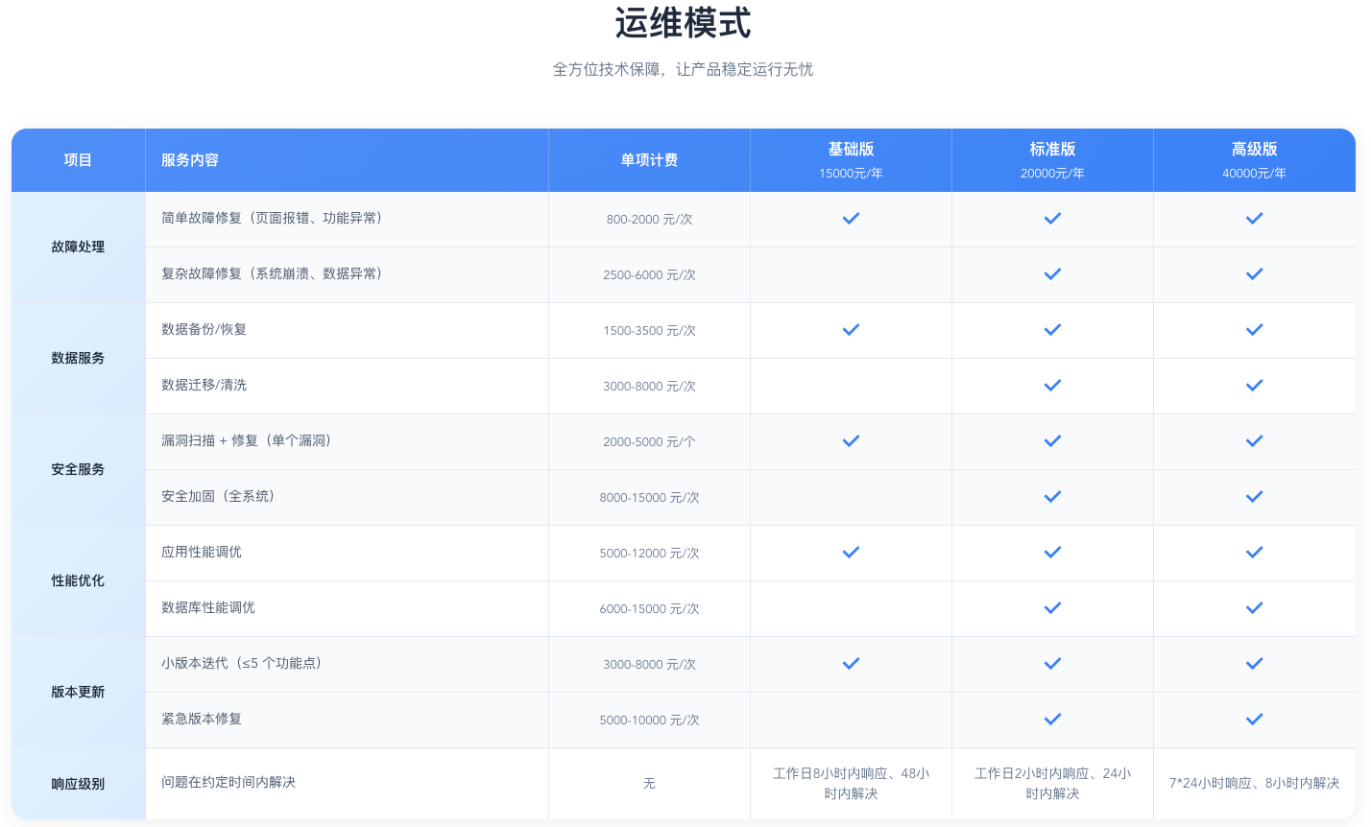The width and height of the screenshot is (1371, 827).
Task: Click the 标准版 checkmark for 数据库性能调优
Action: pos(1052,608)
